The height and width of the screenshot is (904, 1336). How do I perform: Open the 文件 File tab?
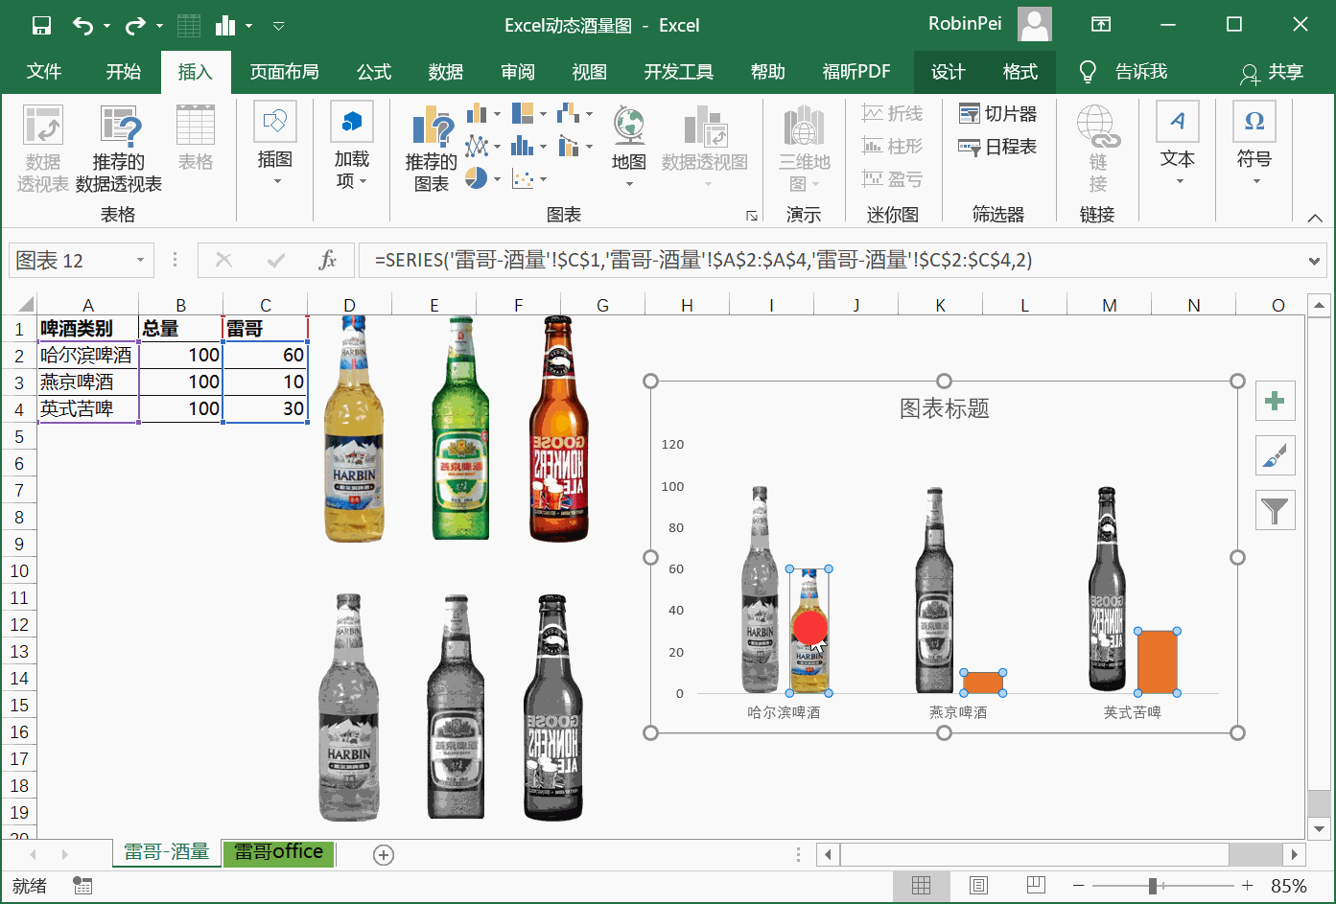coord(44,72)
